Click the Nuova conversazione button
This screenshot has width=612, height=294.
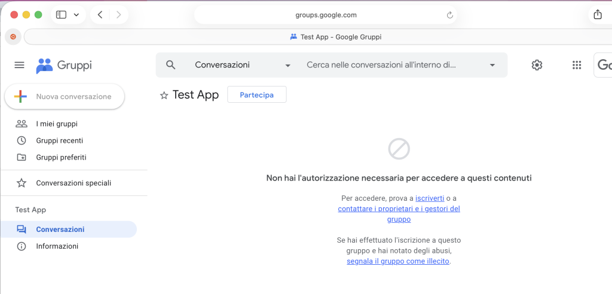(x=65, y=96)
